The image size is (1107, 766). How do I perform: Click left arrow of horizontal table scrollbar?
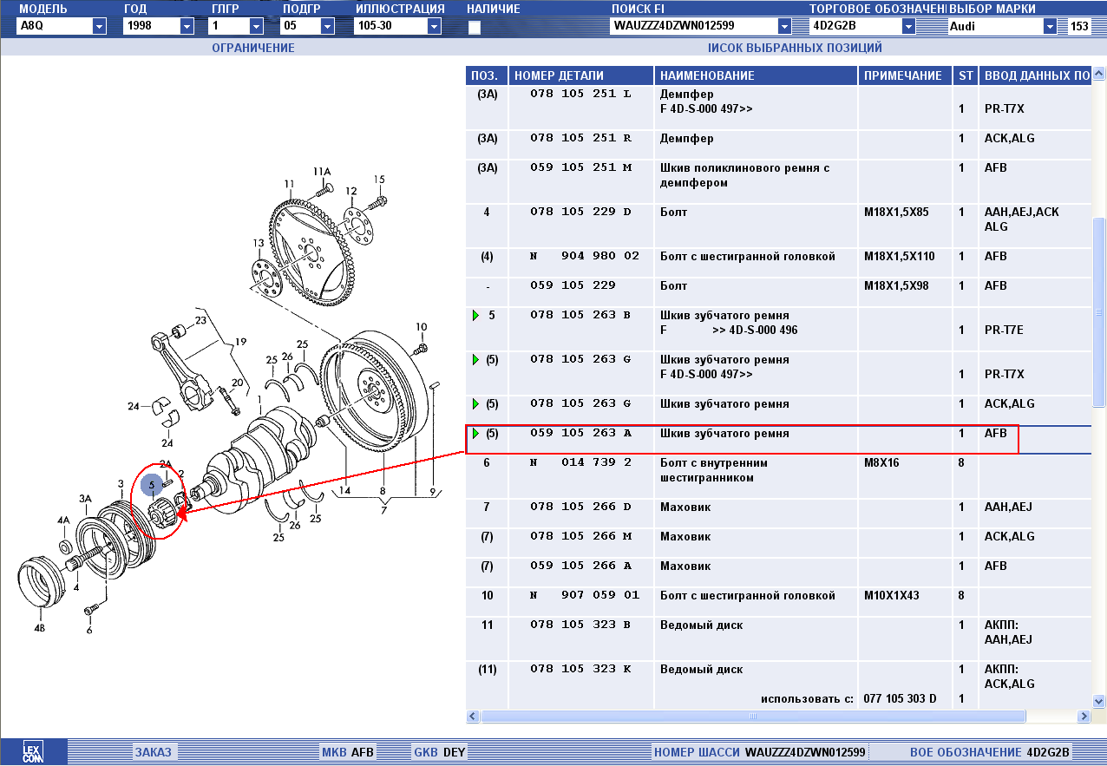coord(473,717)
